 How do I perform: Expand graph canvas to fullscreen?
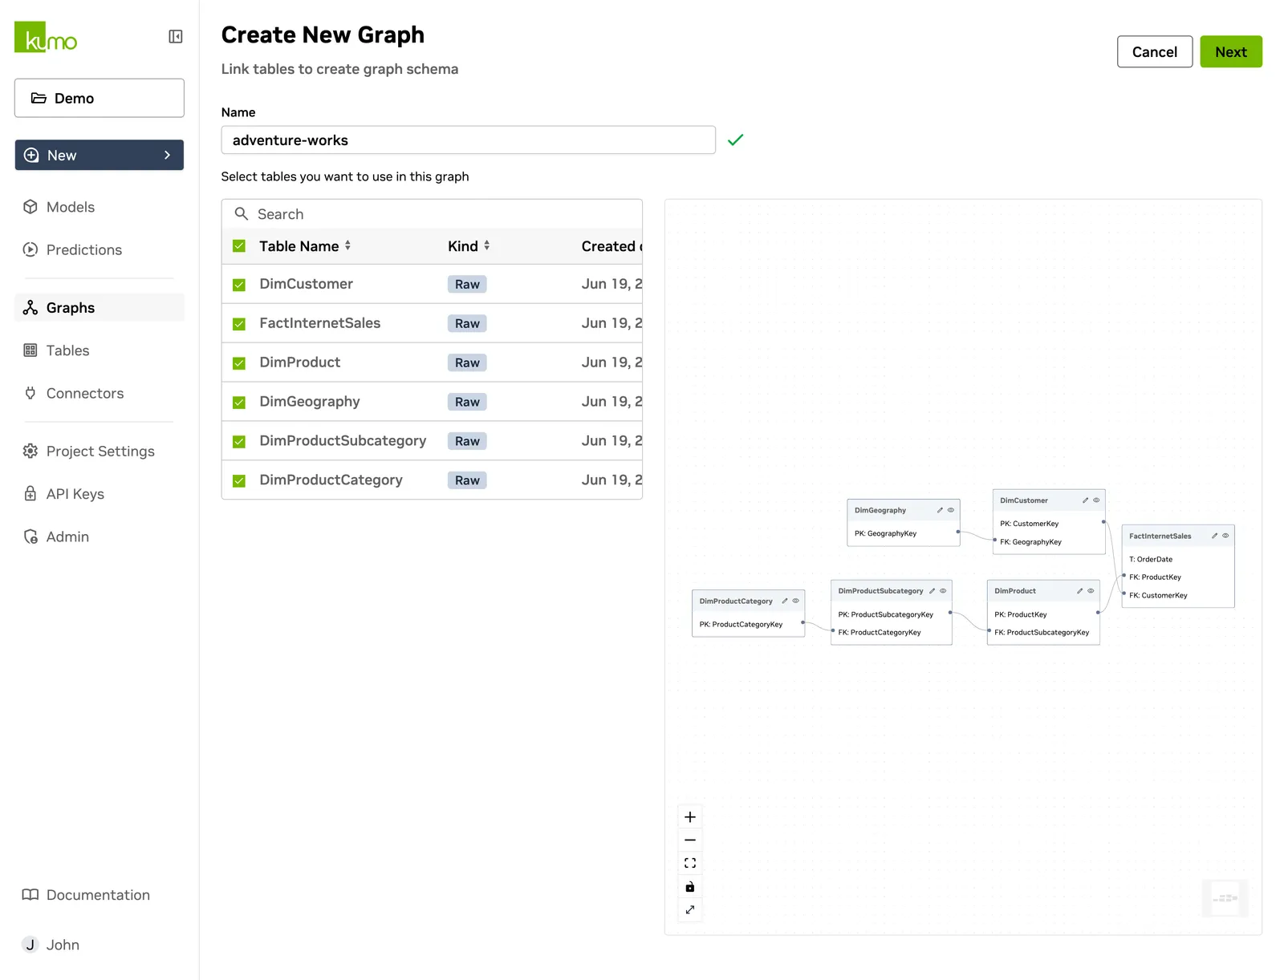click(690, 909)
